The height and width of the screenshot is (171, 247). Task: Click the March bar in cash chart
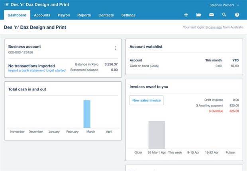pos(87,114)
